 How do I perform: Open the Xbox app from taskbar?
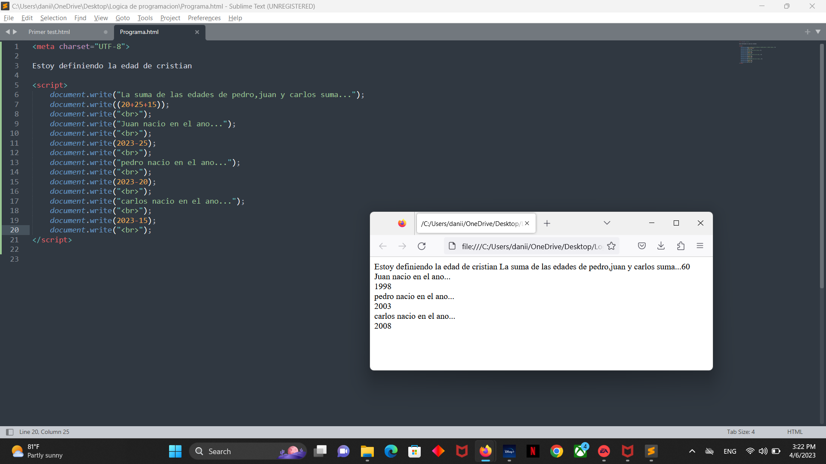pos(580,452)
